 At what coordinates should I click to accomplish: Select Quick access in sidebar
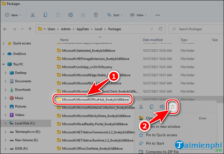click(22, 43)
